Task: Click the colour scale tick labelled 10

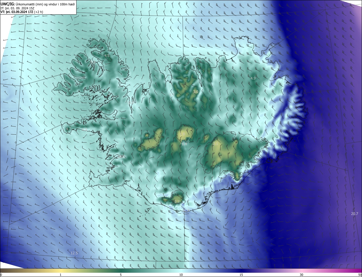Action: (181, 275)
